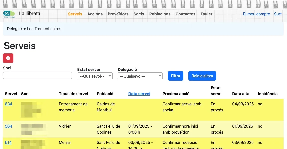The width and height of the screenshot is (287, 149).
Task: Go to the Serveis menu item
Action: coord(75,14)
